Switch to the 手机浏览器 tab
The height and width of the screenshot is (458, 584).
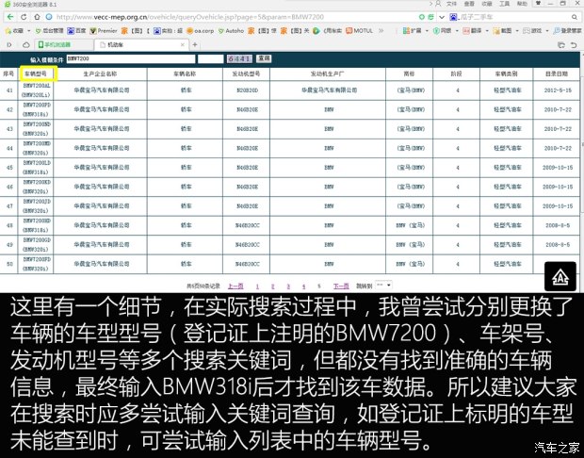tap(63, 44)
